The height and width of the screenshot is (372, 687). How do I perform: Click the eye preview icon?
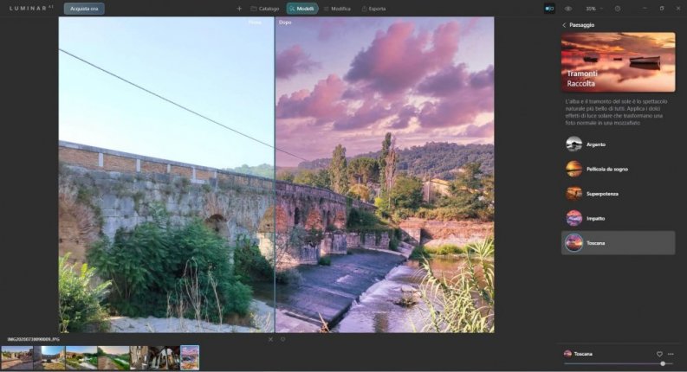point(568,9)
